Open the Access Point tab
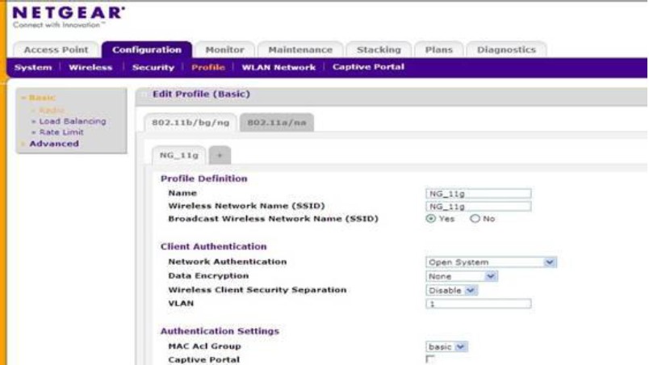This screenshot has height=365, width=649. pos(56,49)
